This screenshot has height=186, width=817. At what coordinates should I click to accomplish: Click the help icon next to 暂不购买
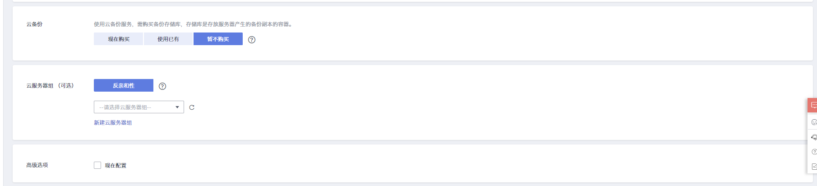tap(252, 40)
